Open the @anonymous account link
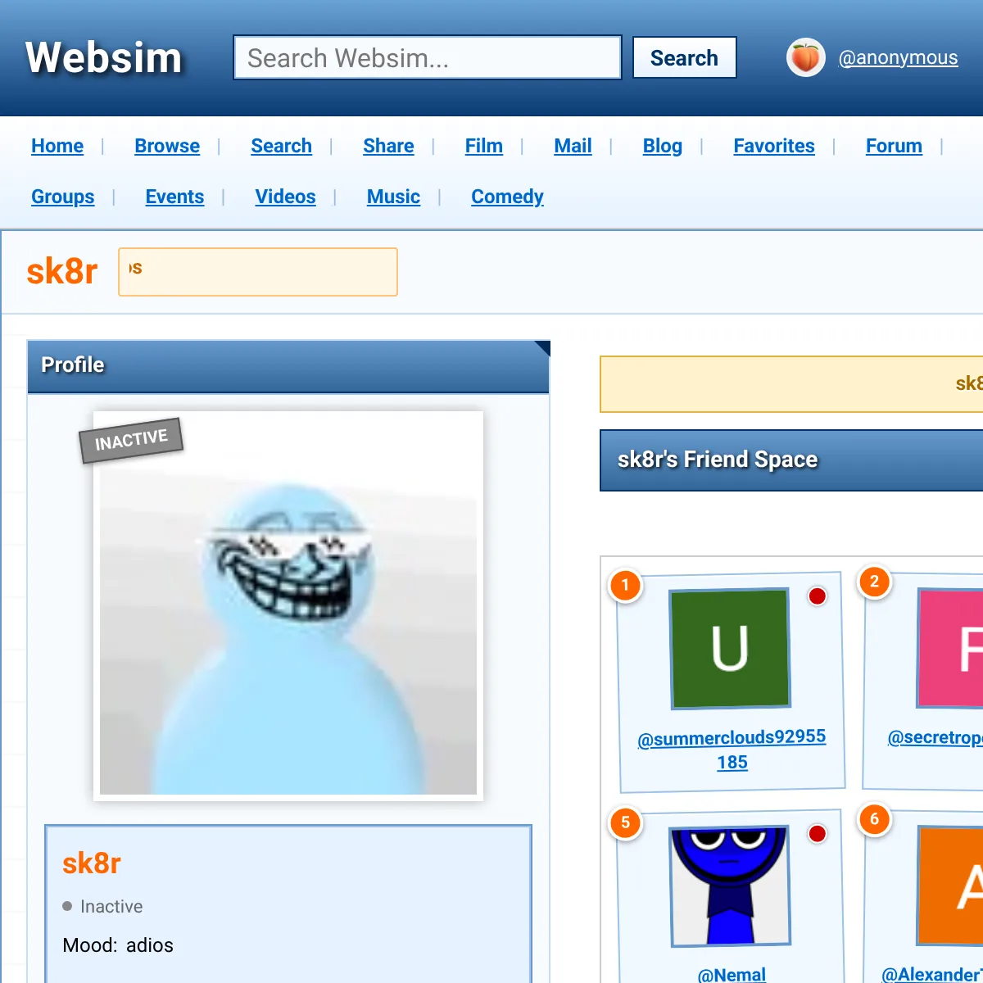Viewport: 983px width, 983px height. click(898, 58)
